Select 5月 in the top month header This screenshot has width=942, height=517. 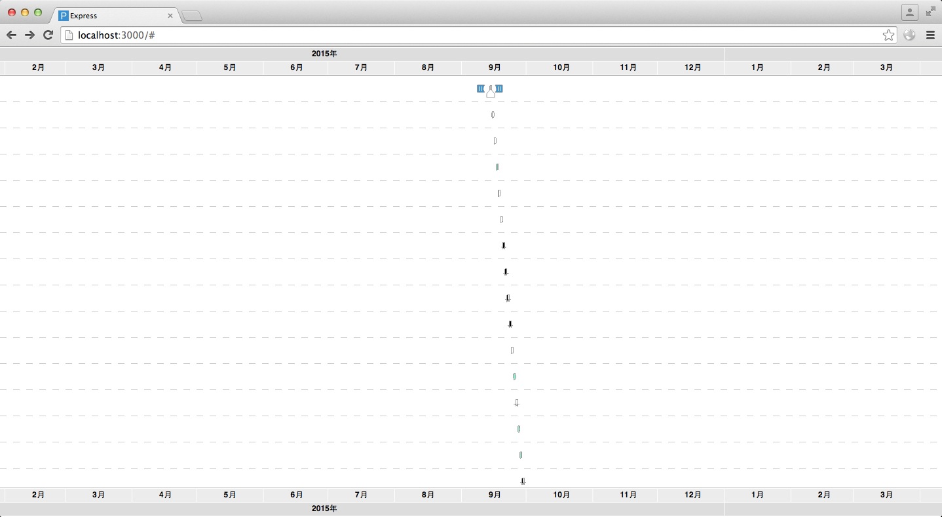pyautogui.click(x=230, y=67)
